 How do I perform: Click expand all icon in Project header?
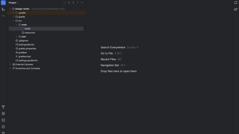[x=69, y=3]
